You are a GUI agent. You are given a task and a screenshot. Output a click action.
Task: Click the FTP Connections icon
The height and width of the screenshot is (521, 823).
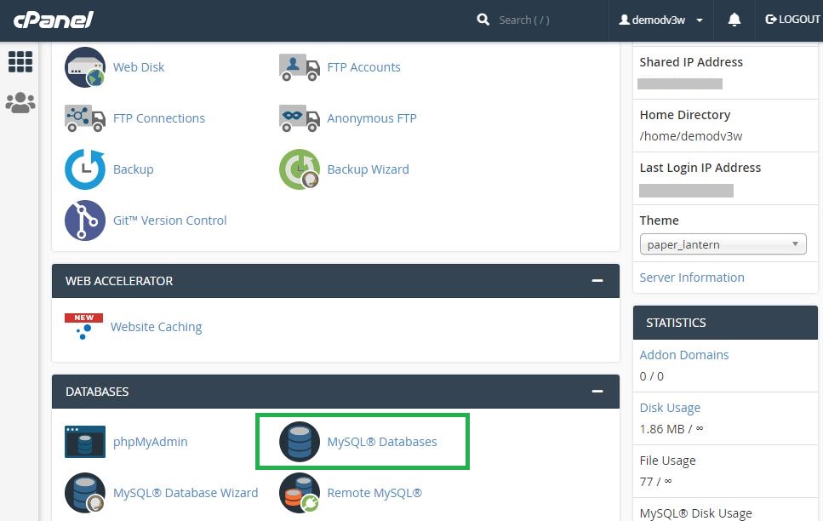tap(85, 118)
